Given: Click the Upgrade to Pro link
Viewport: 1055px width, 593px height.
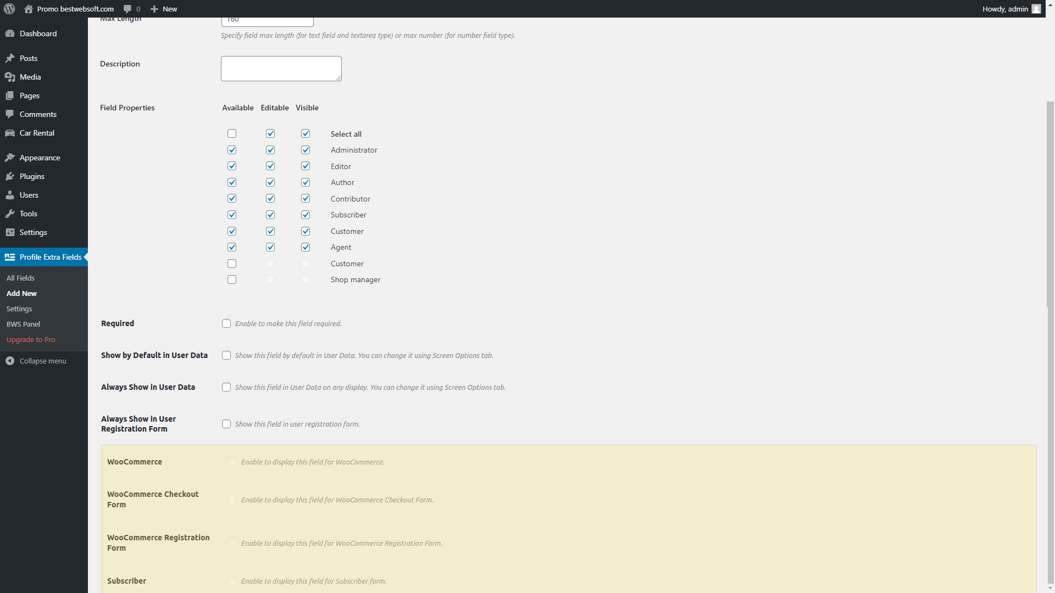Looking at the screenshot, I should tap(31, 339).
